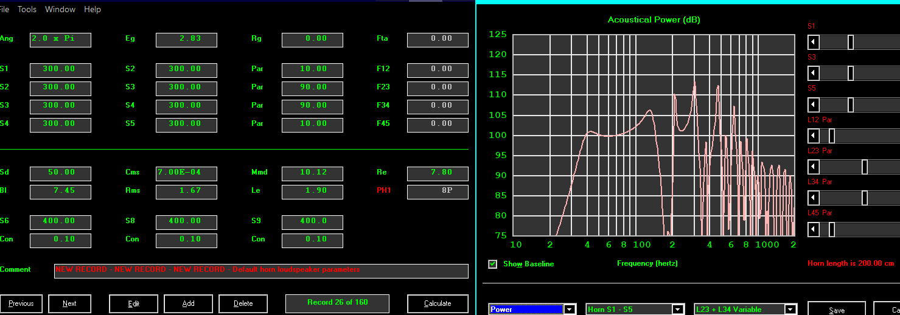
Task: Click the Record 26 of 160 indicator
Action: point(337,303)
